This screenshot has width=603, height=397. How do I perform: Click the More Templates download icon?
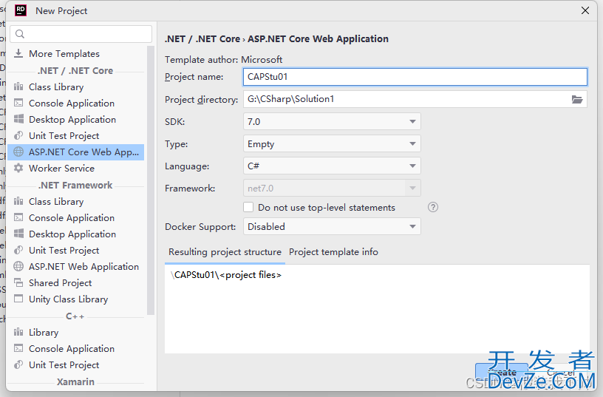18,53
